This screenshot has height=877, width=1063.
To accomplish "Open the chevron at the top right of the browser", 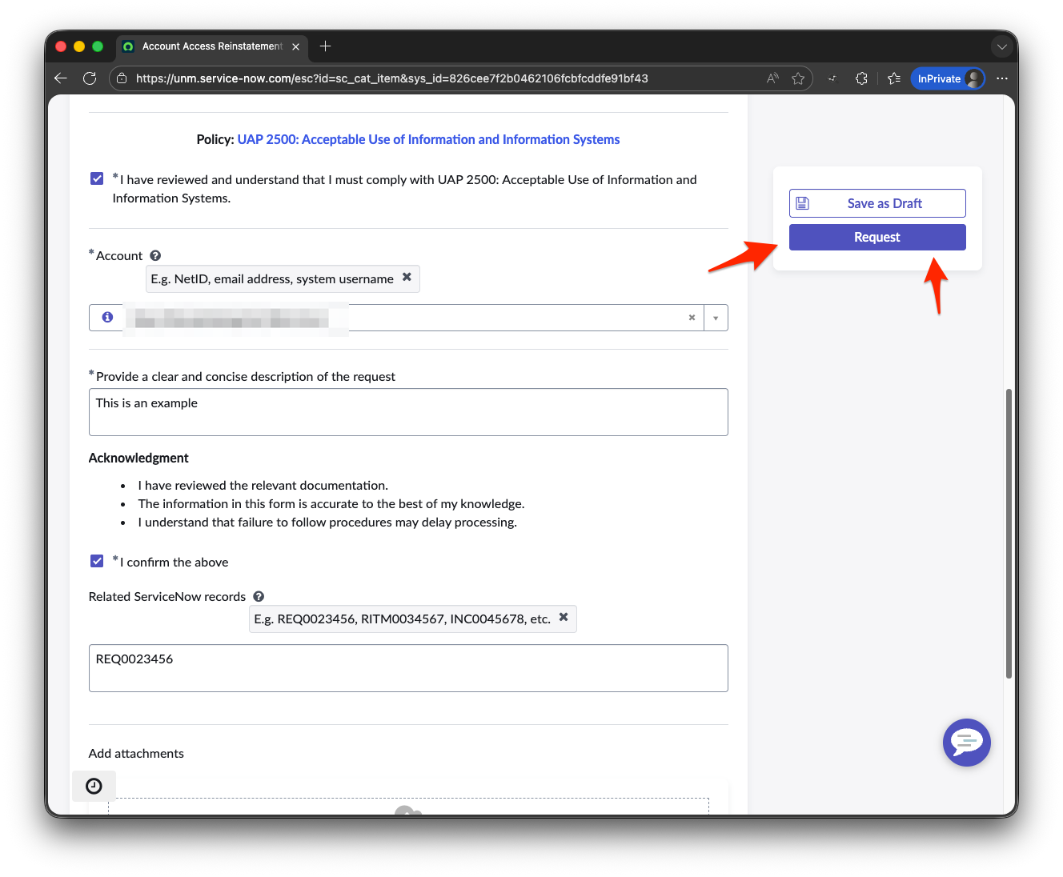I will pyautogui.click(x=1002, y=46).
